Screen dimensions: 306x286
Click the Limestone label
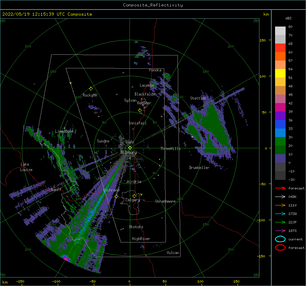[64, 131]
